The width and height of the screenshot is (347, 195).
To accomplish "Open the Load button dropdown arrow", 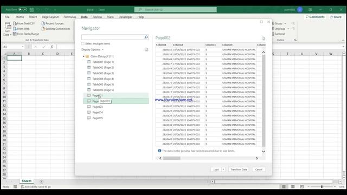I will click(223, 170).
